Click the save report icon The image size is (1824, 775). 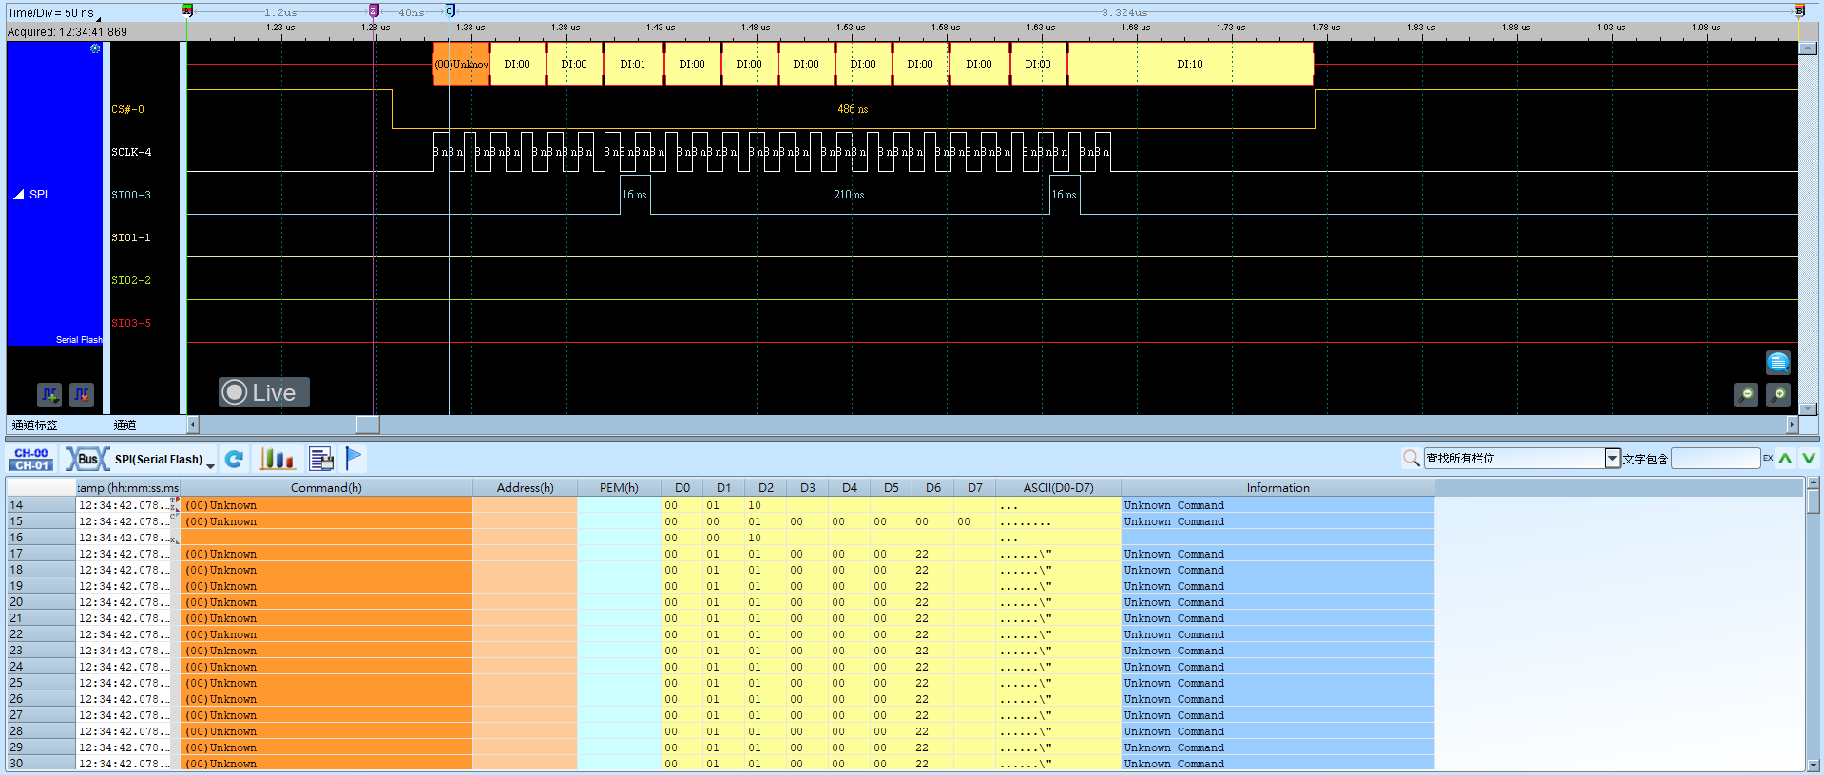tap(321, 460)
